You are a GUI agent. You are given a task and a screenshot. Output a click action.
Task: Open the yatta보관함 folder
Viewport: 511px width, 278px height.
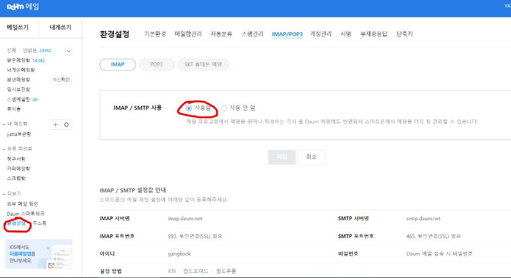tap(19, 134)
